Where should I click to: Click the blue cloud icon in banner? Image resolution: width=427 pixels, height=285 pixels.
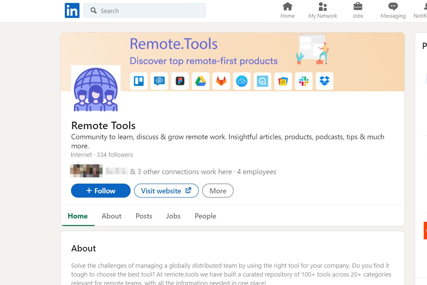coord(242,81)
